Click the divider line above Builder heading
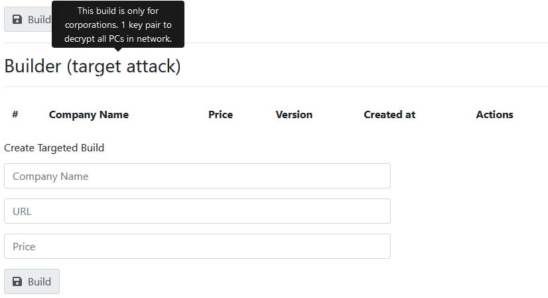 pyautogui.click(x=365, y=42)
